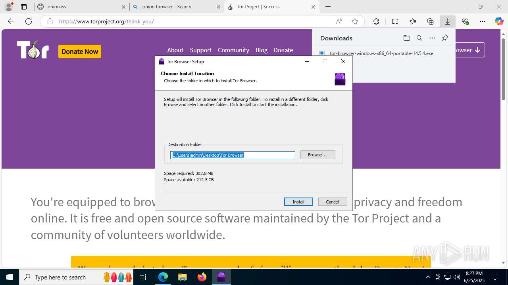This screenshot has height=285, width=508.
Task: Open the volume tray icon
Action: (457, 277)
